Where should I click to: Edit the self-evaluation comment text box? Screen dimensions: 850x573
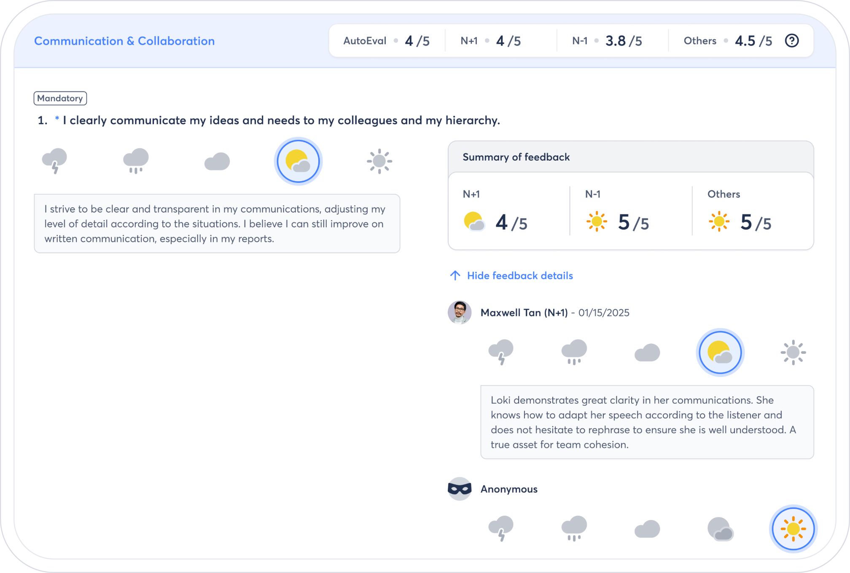click(x=217, y=224)
